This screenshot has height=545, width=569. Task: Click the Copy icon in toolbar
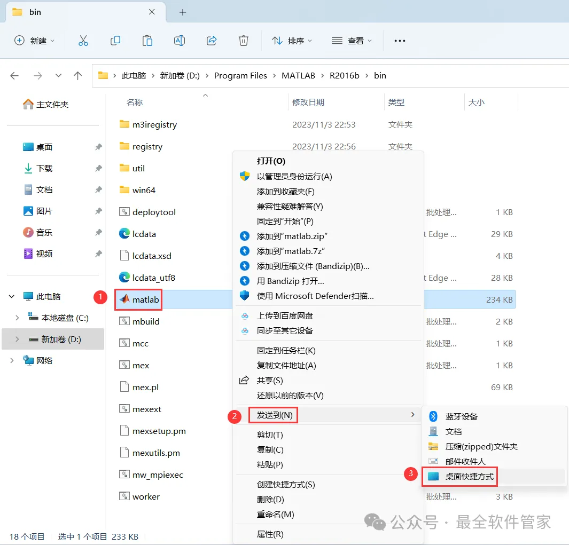[115, 41]
